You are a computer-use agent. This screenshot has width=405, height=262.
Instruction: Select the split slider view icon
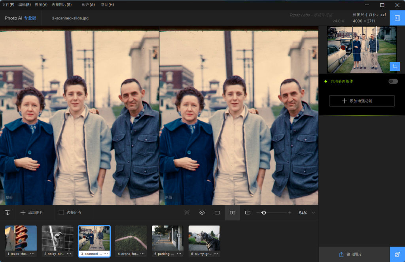[x=248, y=213]
